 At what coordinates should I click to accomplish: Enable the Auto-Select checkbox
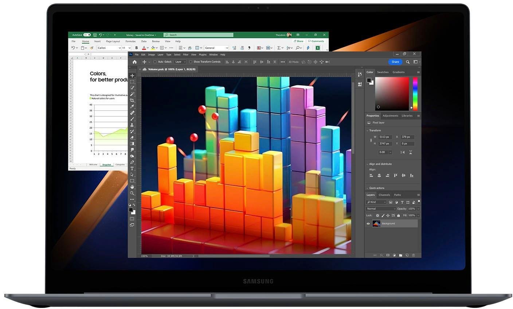[155, 62]
